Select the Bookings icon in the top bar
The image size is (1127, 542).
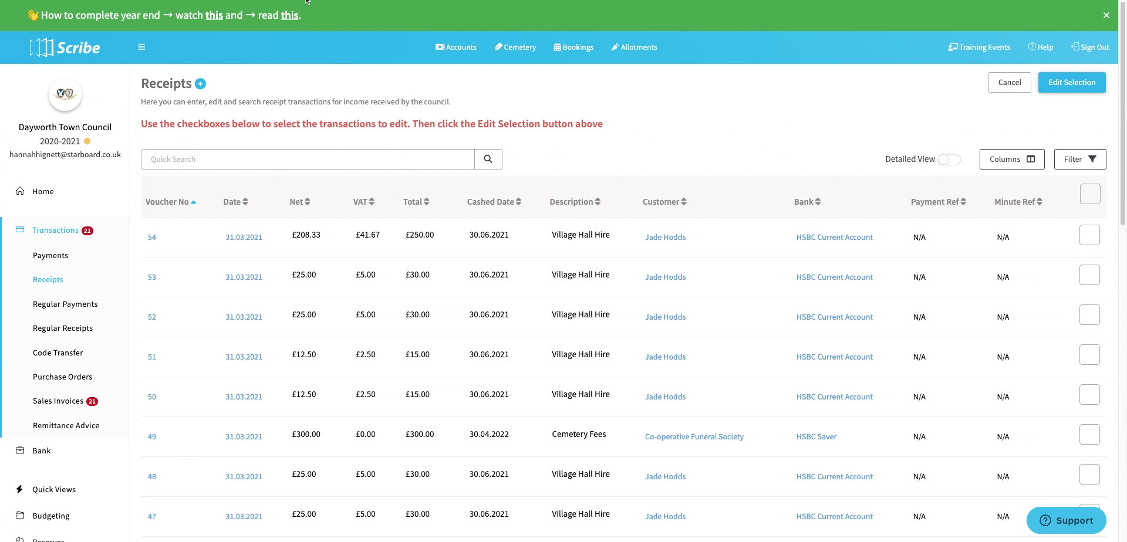pos(558,47)
